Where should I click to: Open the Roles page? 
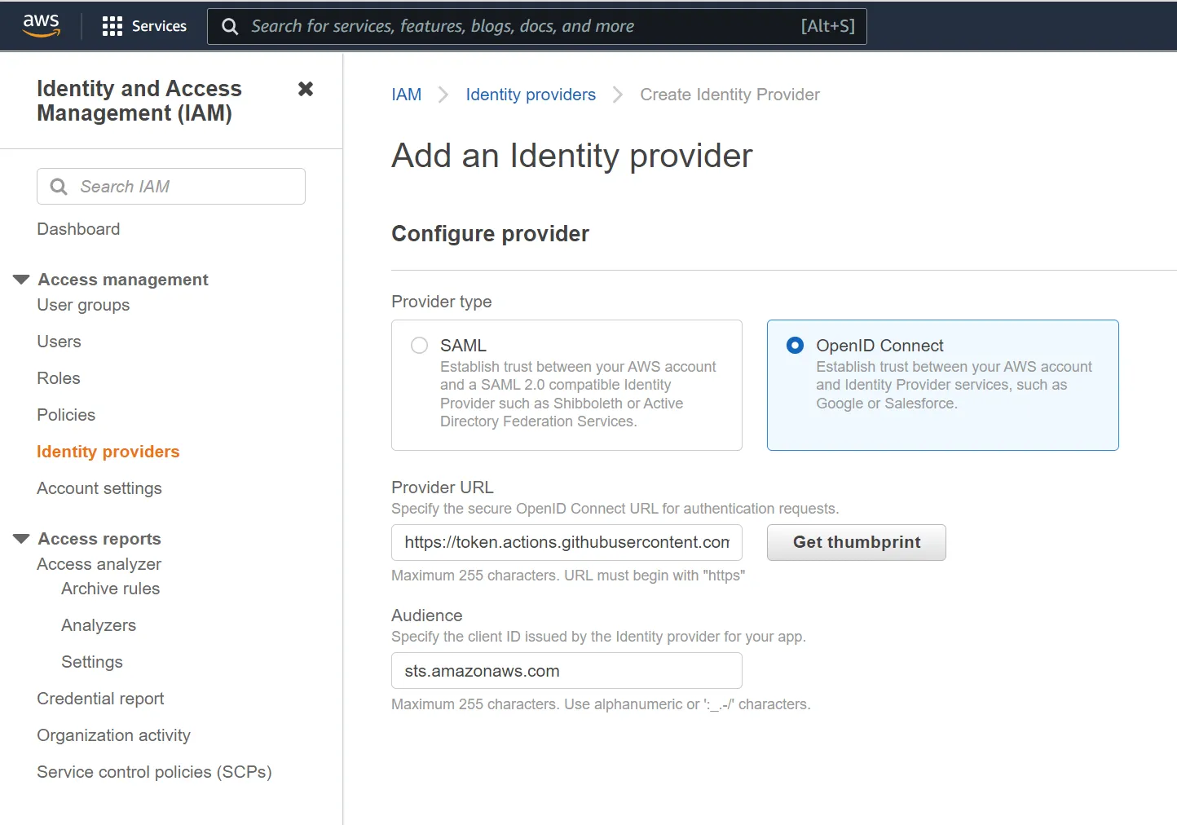pos(58,377)
